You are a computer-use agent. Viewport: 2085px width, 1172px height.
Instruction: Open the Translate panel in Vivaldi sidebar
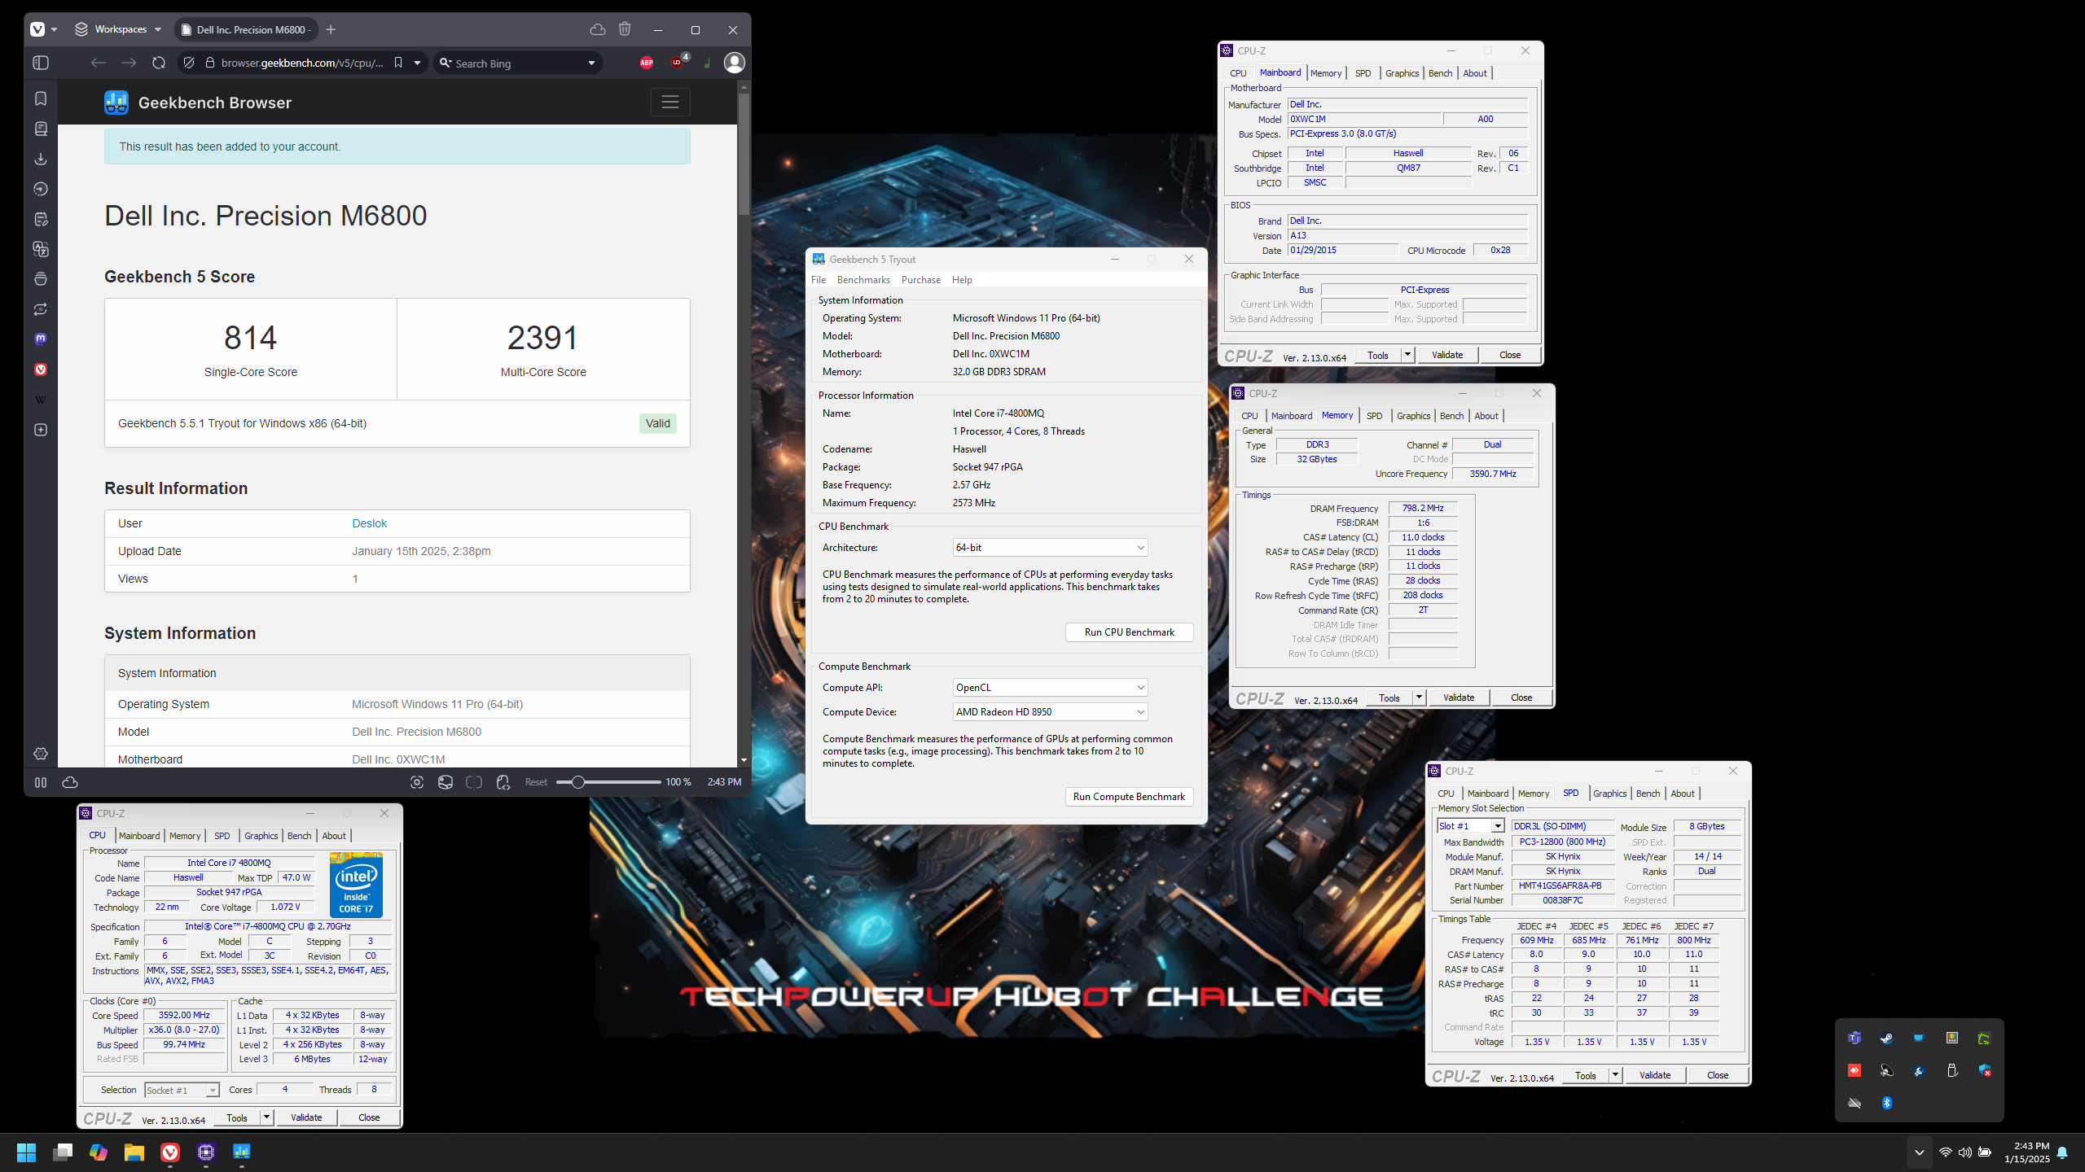(41, 249)
